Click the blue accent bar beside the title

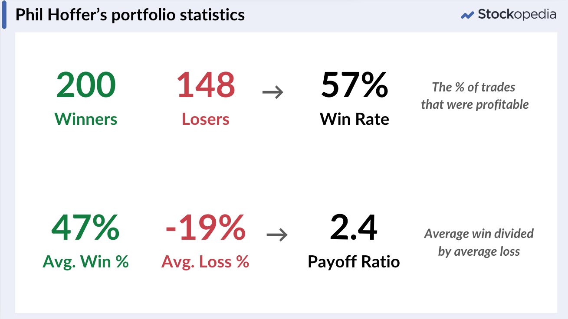4,15
